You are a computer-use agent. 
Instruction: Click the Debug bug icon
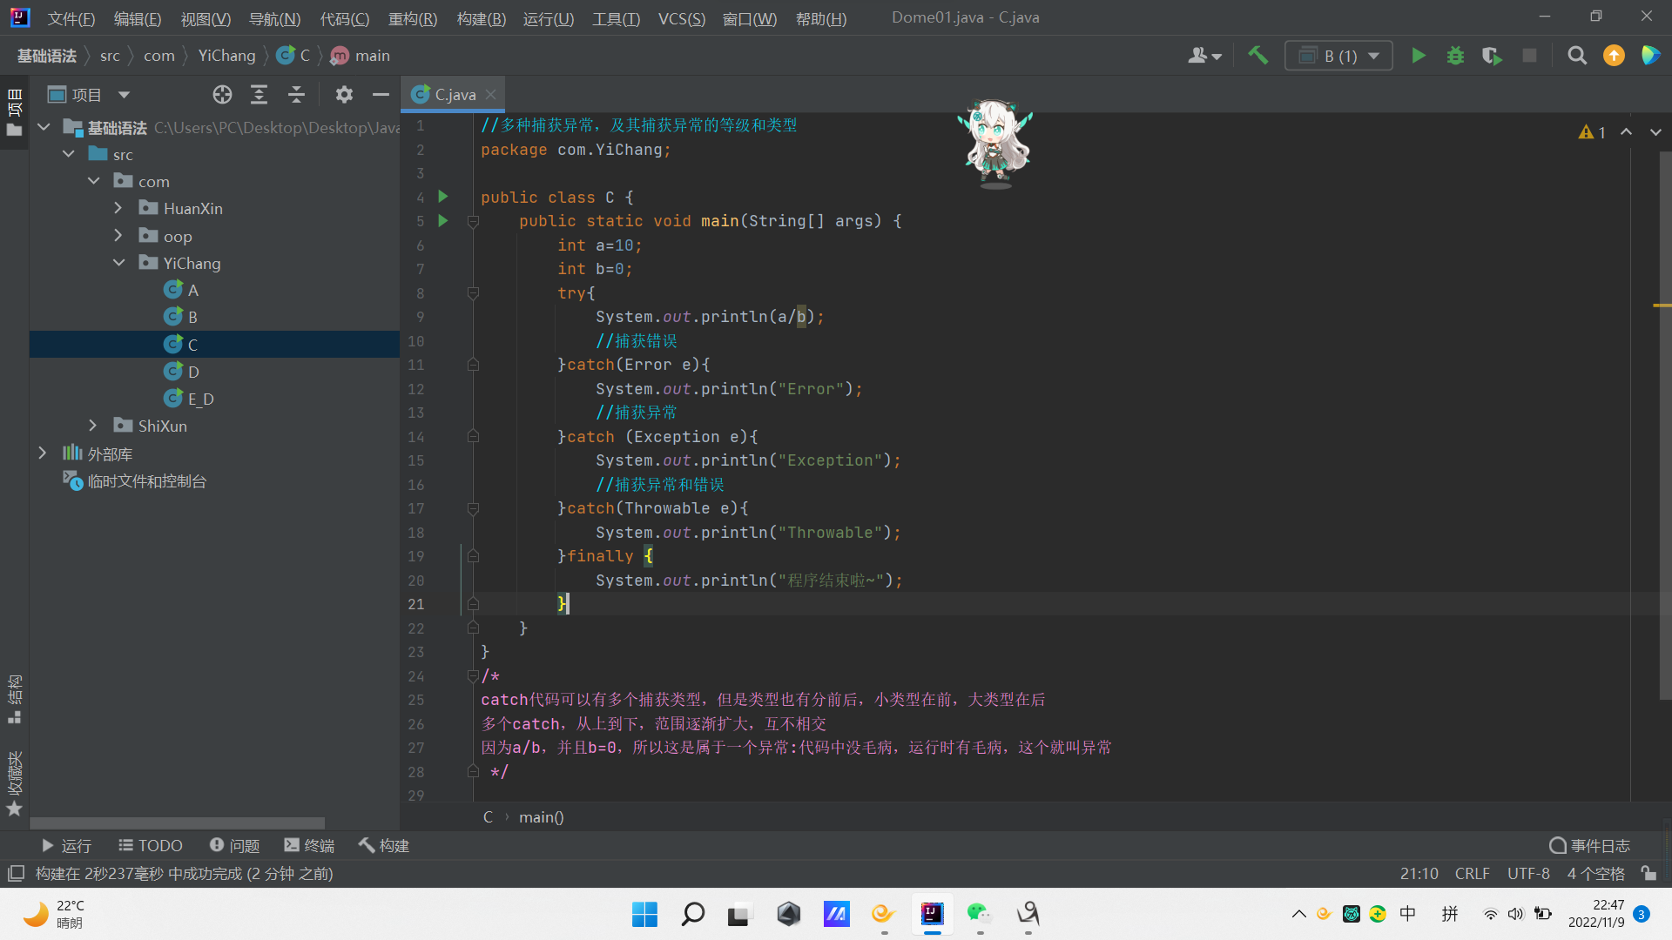pyautogui.click(x=1455, y=56)
